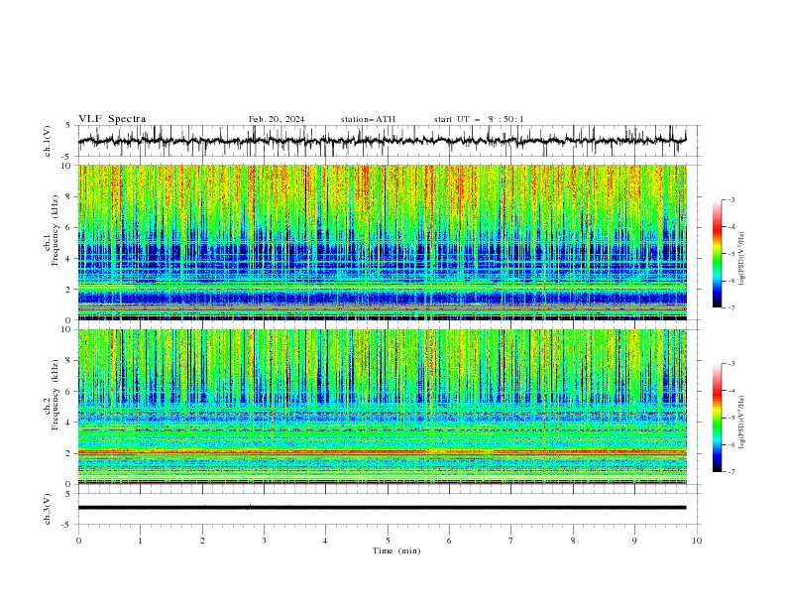Click time axis tick label '6'

449,541
